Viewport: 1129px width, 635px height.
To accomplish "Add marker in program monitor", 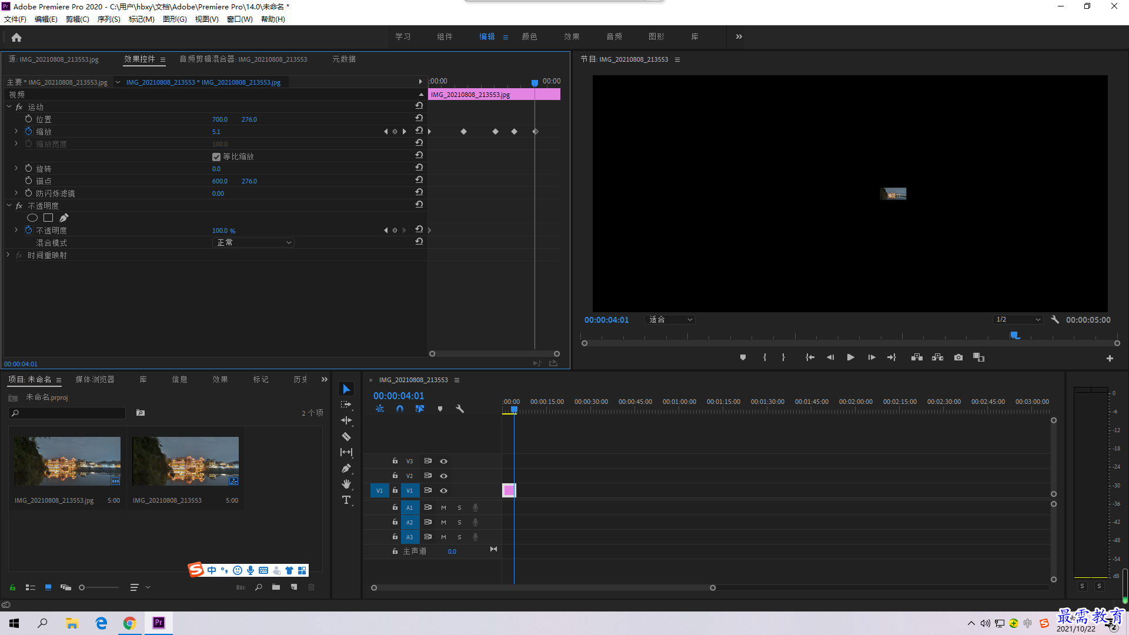I will click(x=743, y=357).
